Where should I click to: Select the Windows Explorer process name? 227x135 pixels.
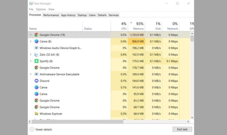(x=51, y=114)
